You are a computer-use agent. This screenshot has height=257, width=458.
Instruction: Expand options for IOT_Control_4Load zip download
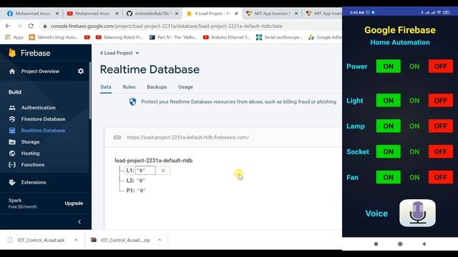160,240
